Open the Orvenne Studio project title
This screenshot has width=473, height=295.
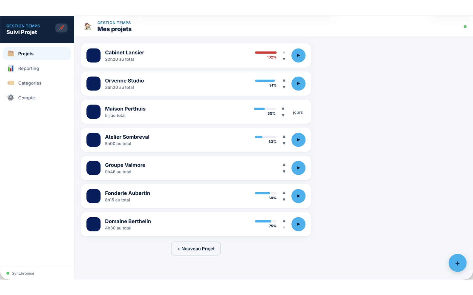coord(124,81)
